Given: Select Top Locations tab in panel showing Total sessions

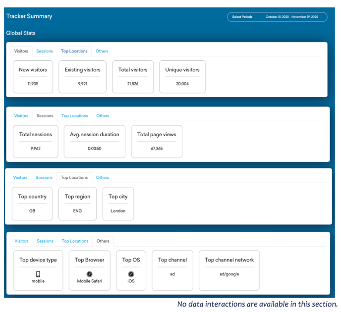Looking at the screenshot, I should pos(75,116).
